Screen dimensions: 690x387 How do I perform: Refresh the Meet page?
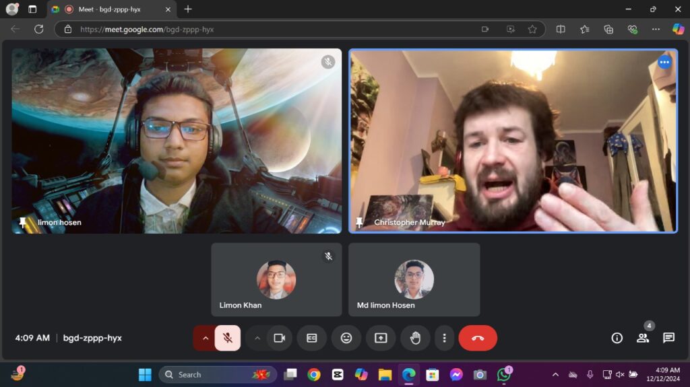point(39,29)
